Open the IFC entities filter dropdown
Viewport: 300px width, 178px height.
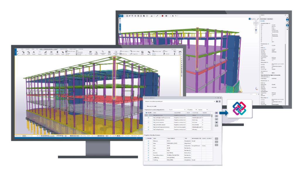pos(192,110)
